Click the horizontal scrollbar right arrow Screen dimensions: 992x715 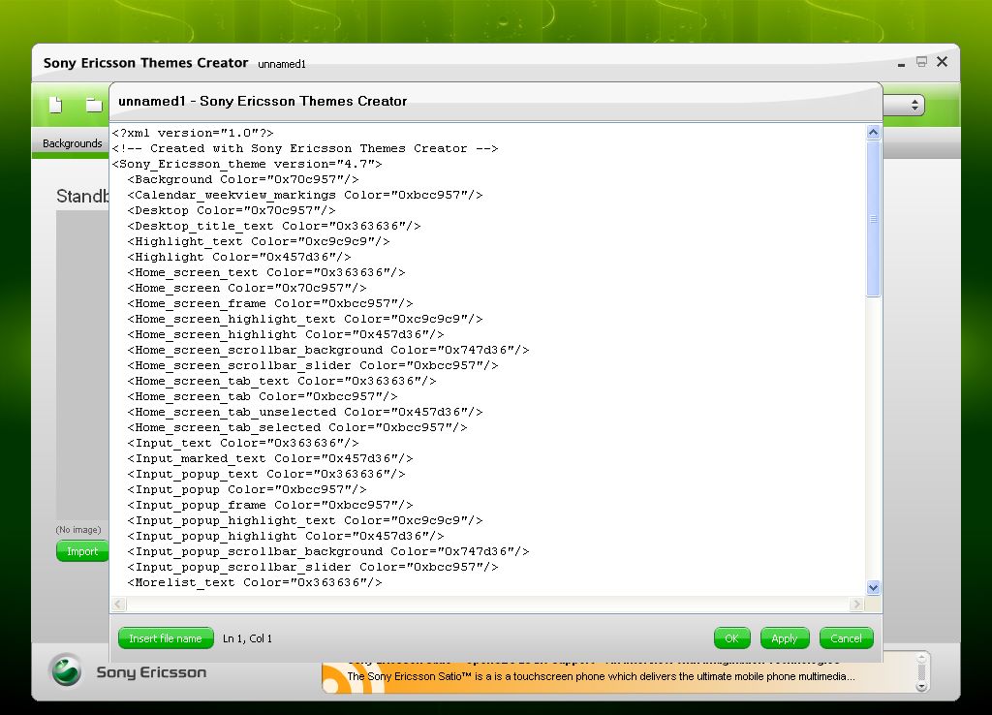tap(856, 605)
